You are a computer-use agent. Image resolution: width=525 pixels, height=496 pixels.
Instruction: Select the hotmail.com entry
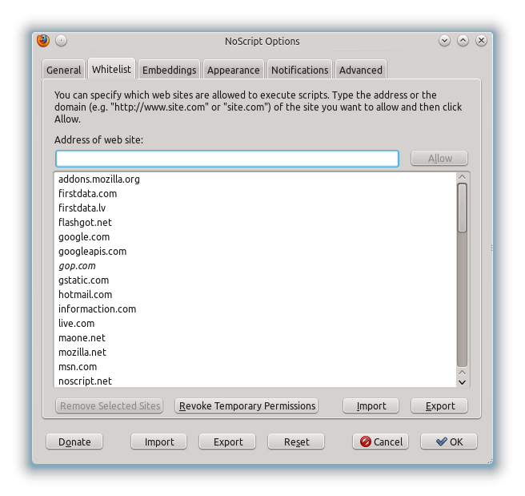pyautogui.click(x=255, y=295)
